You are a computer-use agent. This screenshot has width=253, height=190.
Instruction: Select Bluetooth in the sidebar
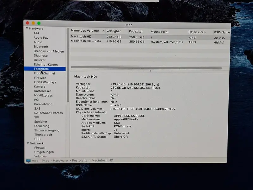pyautogui.click(x=41, y=47)
